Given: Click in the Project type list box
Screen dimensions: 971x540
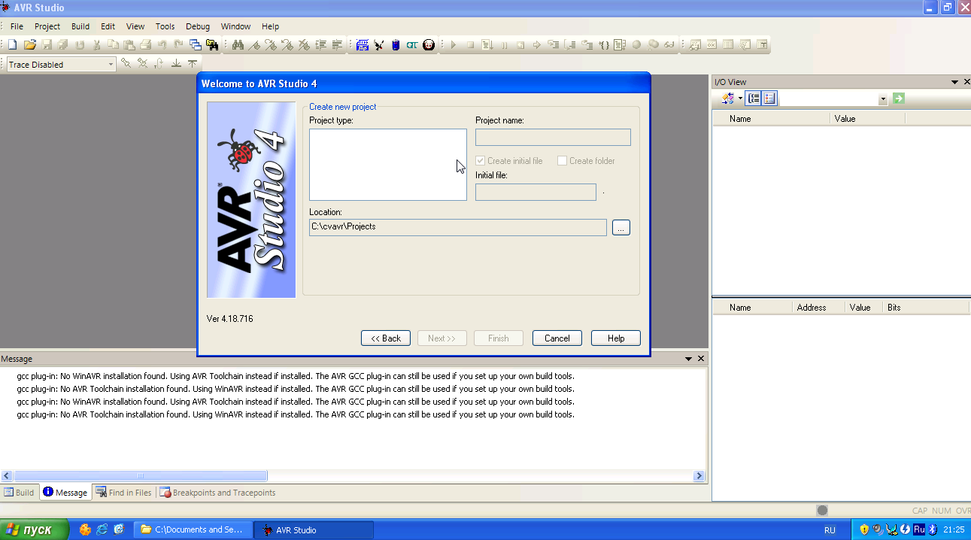Looking at the screenshot, I should point(388,165).
